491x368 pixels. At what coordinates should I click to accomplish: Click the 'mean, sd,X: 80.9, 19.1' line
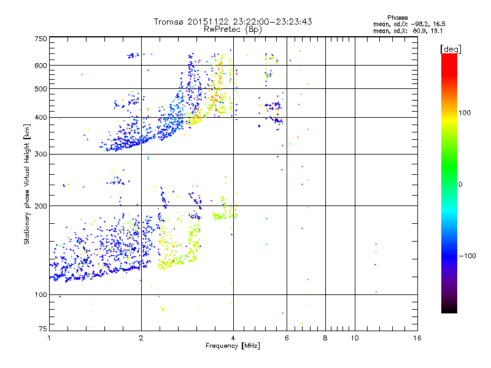408,31
